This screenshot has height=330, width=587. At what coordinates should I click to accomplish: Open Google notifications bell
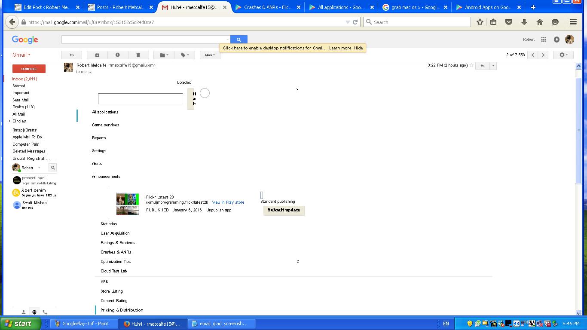[556, 40]
